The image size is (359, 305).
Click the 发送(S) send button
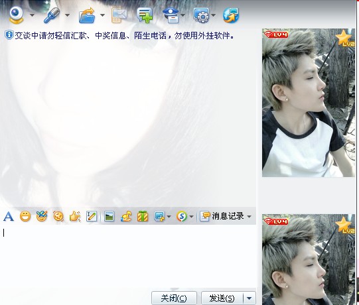[x=222, y=298]
